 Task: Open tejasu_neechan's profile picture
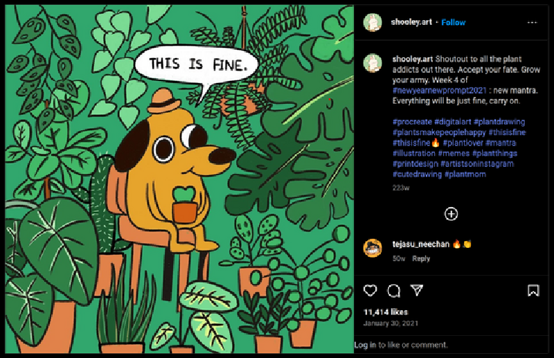373,248
